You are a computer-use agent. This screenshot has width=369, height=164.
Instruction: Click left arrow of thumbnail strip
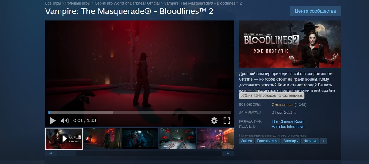click(x=51, y=153)
